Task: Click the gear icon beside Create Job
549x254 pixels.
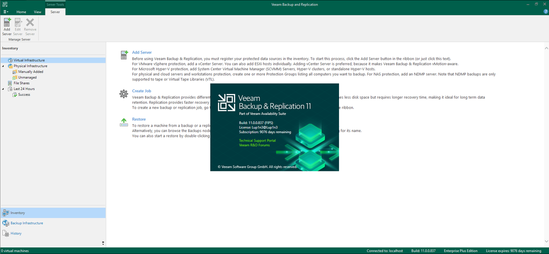Action: tap(124, 94)
